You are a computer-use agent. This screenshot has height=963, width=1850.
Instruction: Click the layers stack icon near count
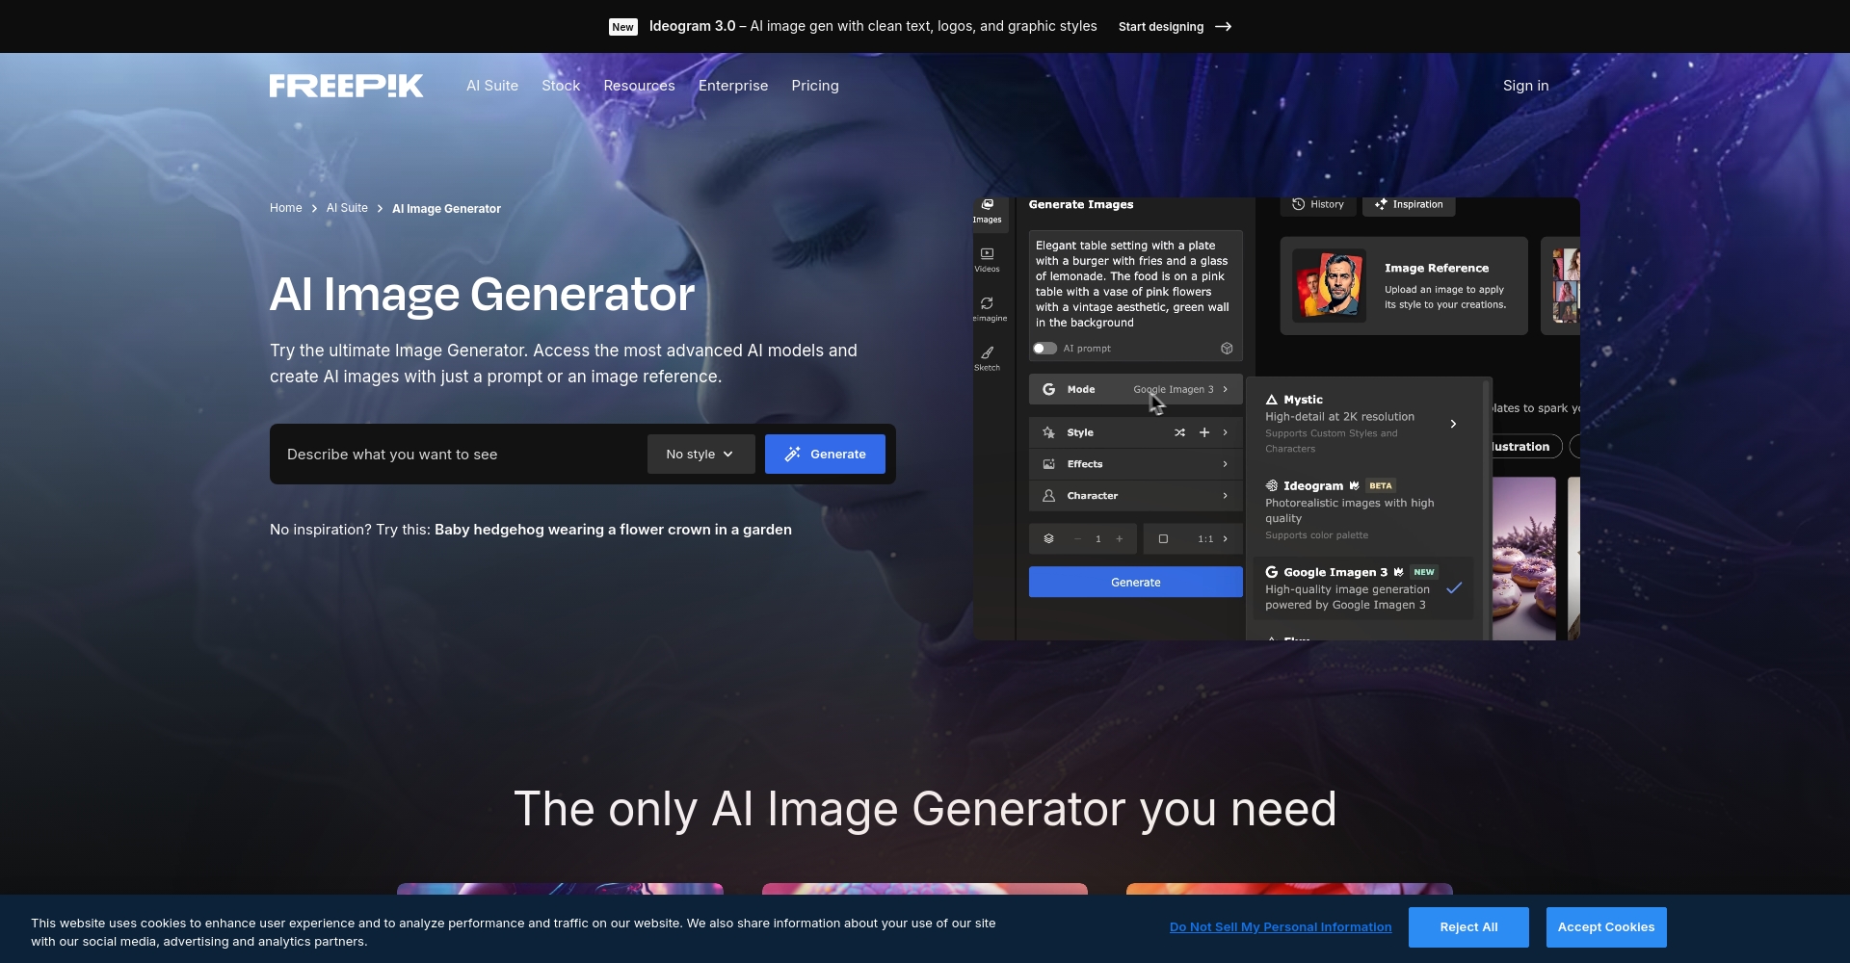[1049, 539]
